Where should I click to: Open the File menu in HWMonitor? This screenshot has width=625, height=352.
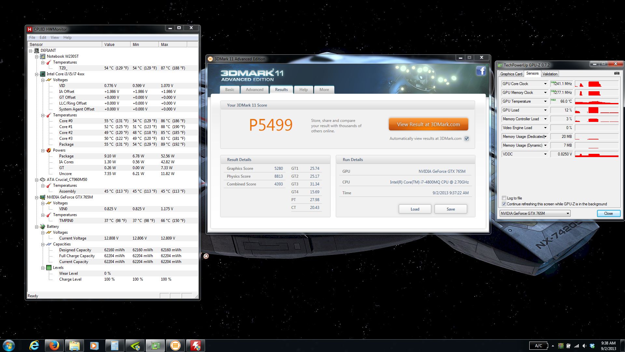click(32, 37)
